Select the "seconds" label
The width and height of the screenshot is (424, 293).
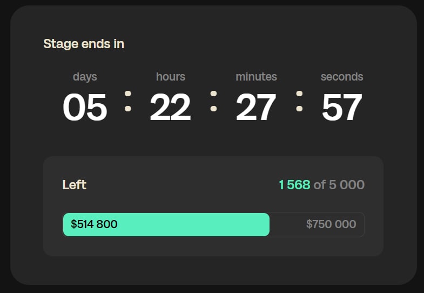[342, 77]
